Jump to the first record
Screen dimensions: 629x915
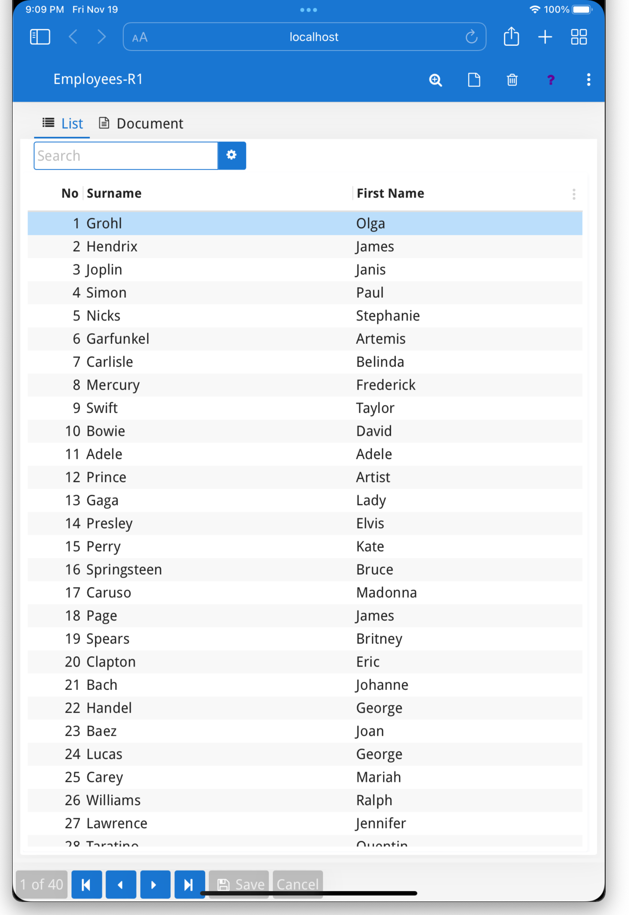[x=86, y=884]
